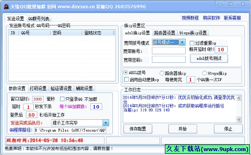The width and height of the screenshot is (251, 155).
Task: Click the 免责声明 disclaimer text
Action: tap(59, 149)
